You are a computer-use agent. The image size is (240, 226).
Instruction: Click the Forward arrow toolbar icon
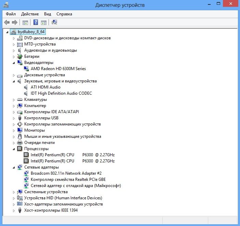point(15,23)
